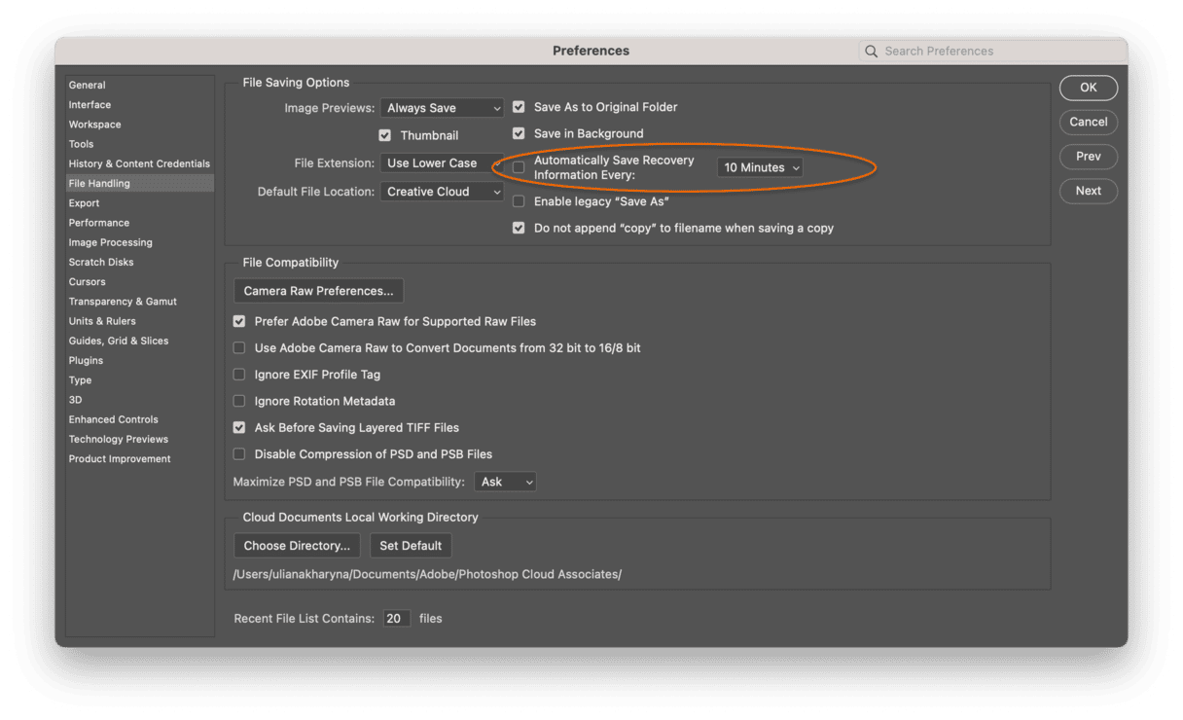Click the Choose Directory button
Screen dimensions: 1183x720
(x=297, y=546)
